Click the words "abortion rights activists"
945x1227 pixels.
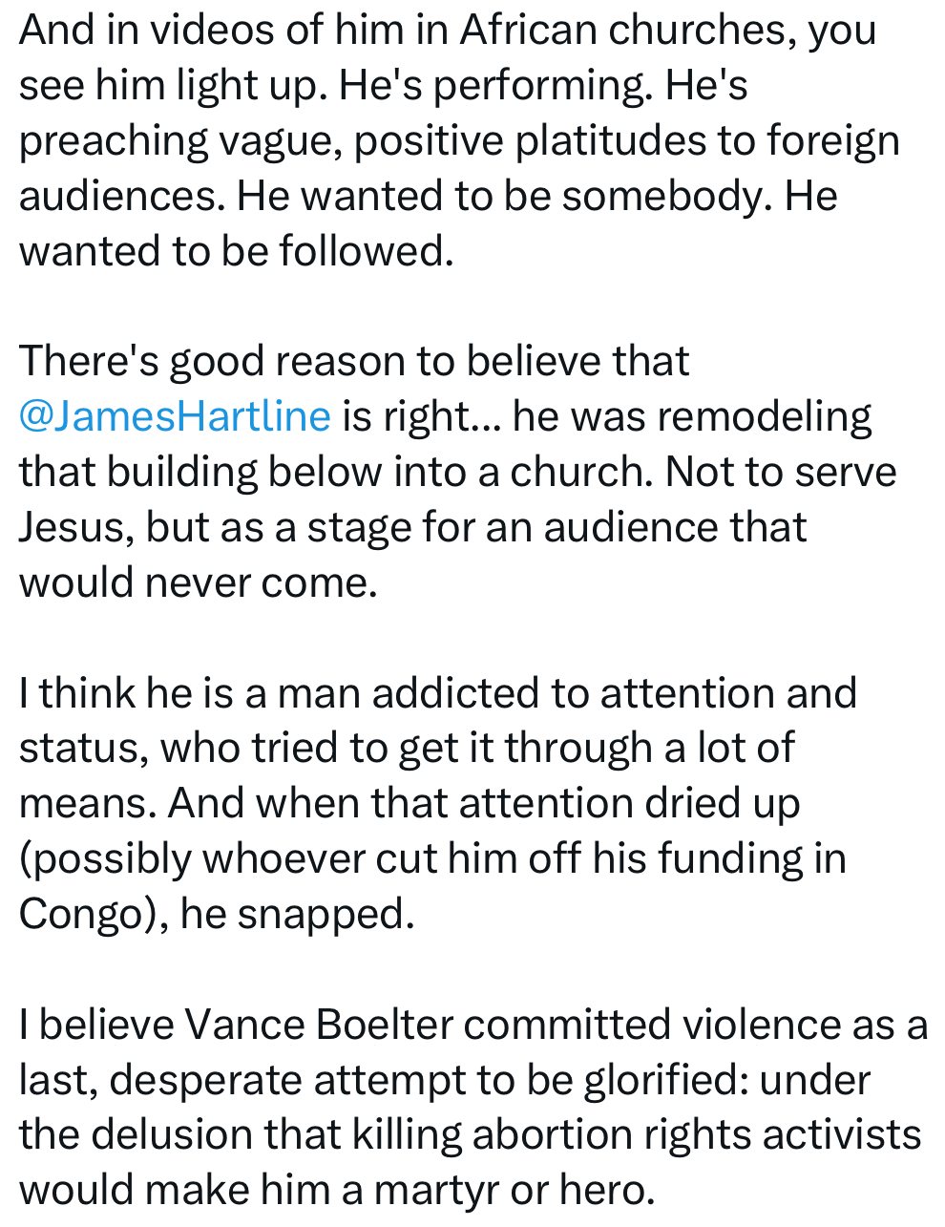(x=697, y=1135)
